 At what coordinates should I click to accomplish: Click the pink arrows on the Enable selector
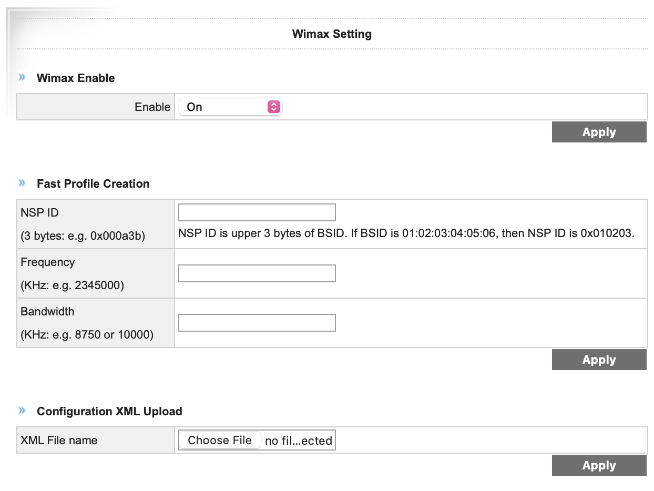tap(273, 107)
